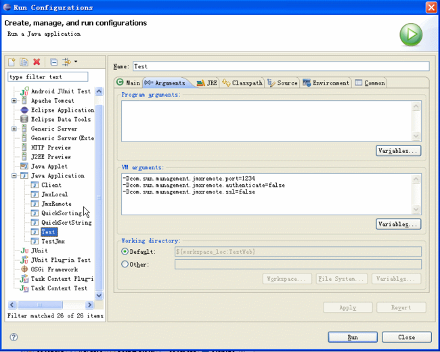The image size is (440, 352).
Task: Select Default working directory radio button
Action: point(125,252)
